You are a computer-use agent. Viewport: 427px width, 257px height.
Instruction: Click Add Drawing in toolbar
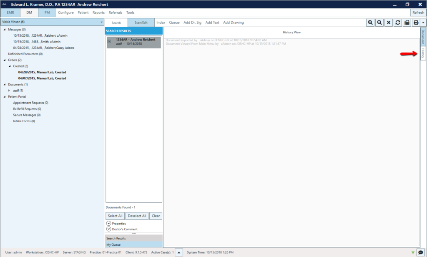pyautogui.click(x=234, y=23)
